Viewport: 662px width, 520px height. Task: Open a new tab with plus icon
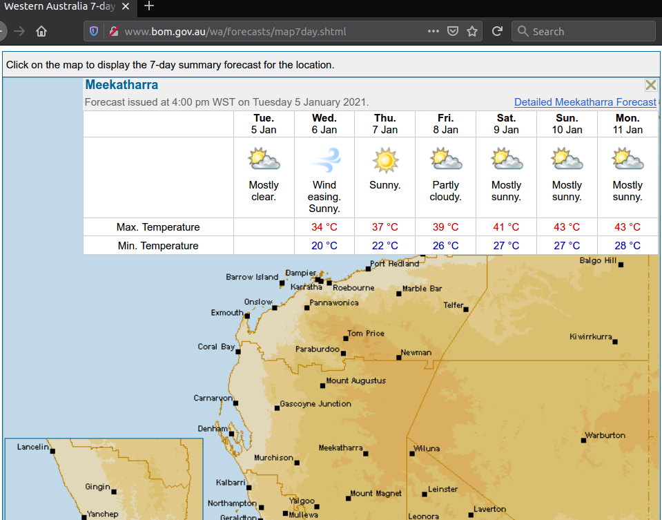[149, 7]
